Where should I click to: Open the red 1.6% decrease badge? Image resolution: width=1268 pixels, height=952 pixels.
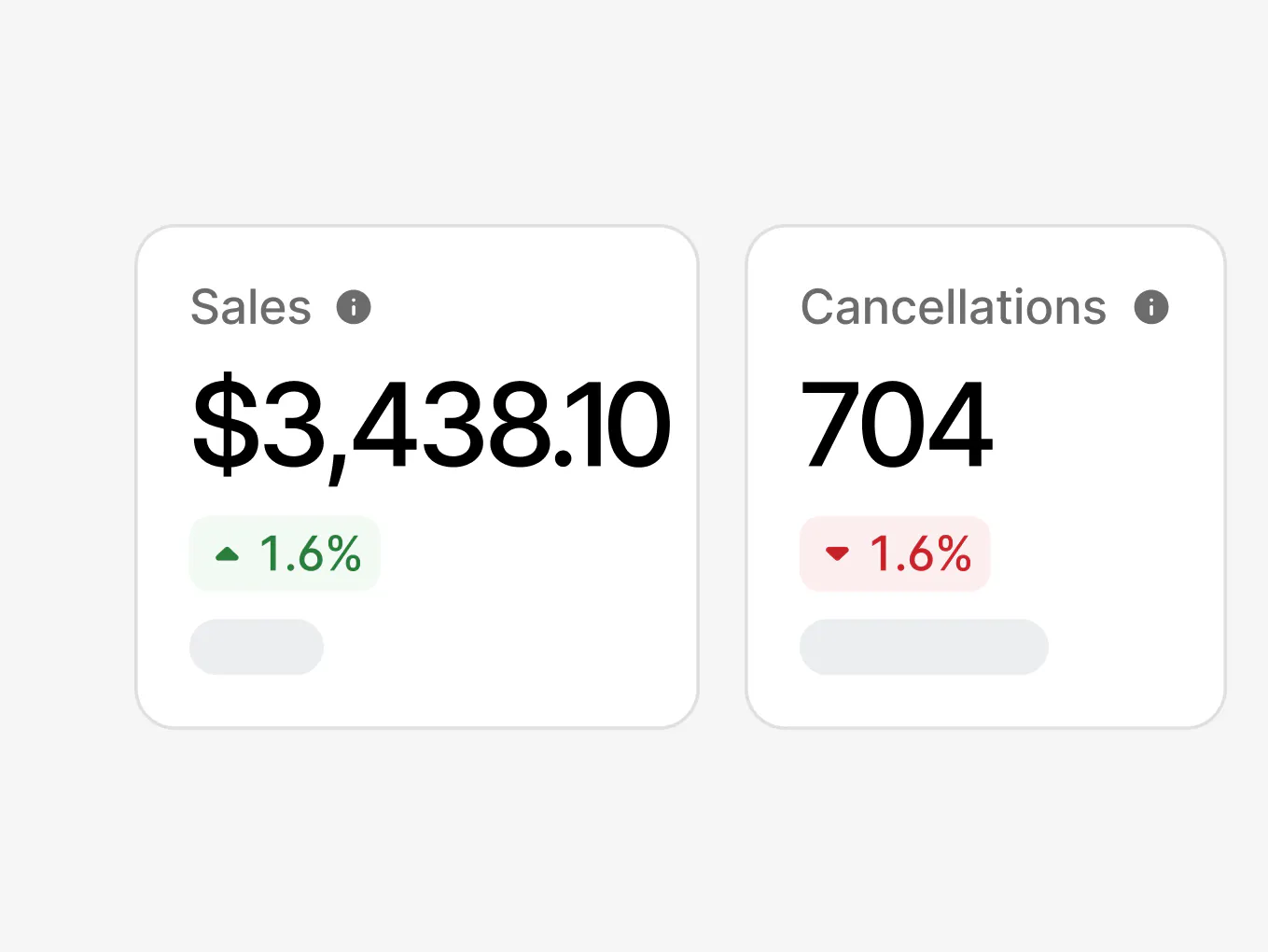895,553
